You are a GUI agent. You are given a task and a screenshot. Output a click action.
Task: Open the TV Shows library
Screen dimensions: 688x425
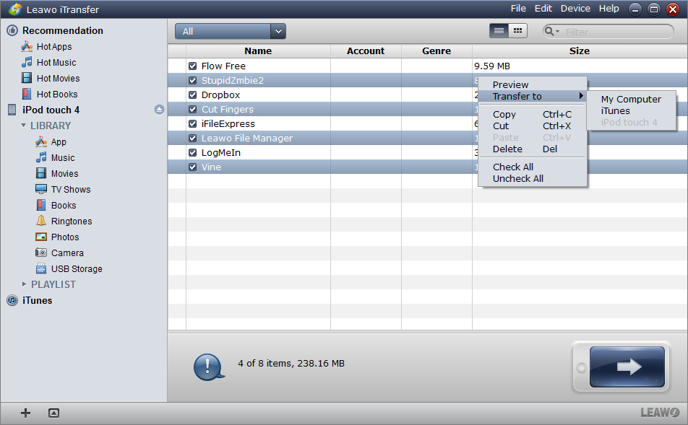[71, 189]
